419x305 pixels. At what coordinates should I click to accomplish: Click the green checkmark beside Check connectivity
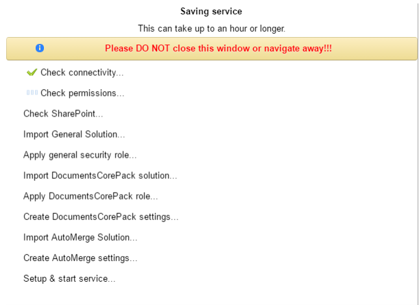pos(32,72)
